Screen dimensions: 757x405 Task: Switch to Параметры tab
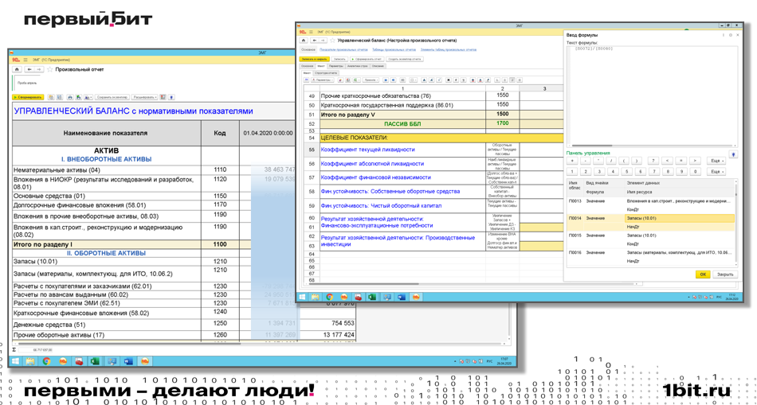pos(336,66)
